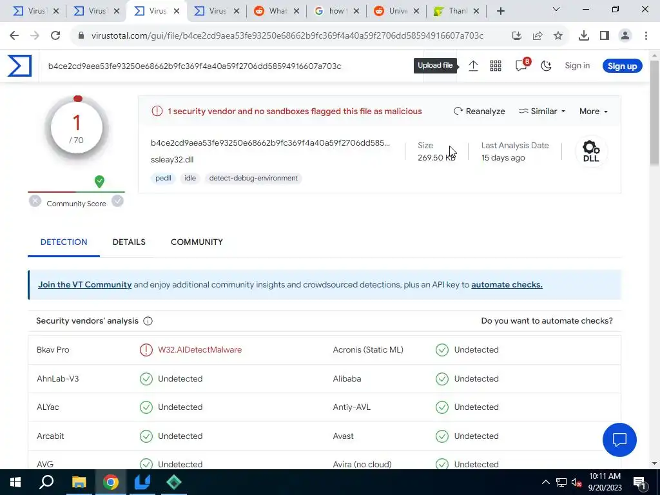
Task: Switch to the COMMUNITY tab
Action: 197,242
